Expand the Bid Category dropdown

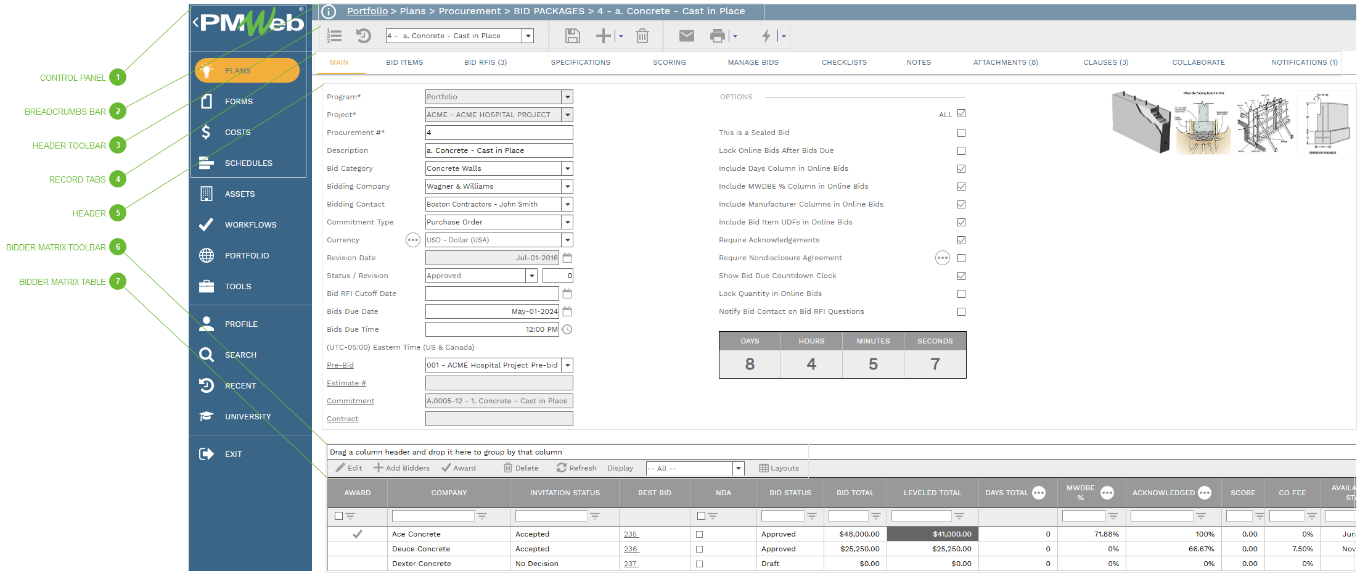pyautogui.click(x=567, y=169)
